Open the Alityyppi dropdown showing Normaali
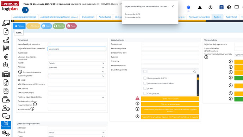243x137 pixels. (x=77, y=68)
